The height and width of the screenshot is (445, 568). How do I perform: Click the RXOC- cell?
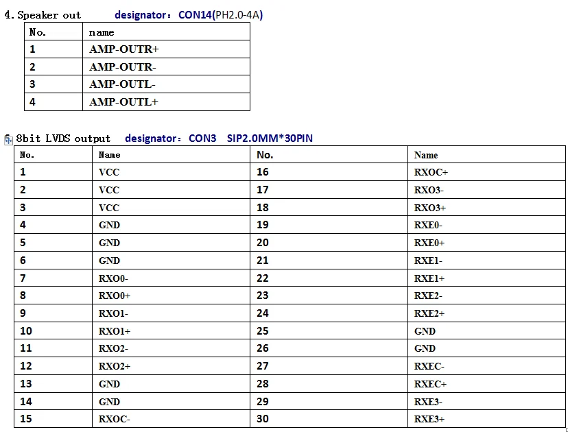[171, 419]
